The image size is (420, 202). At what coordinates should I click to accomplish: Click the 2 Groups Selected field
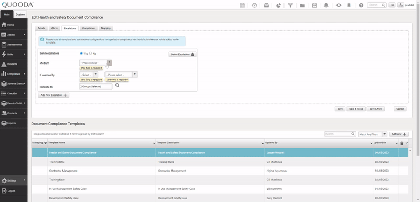[96, 87]
